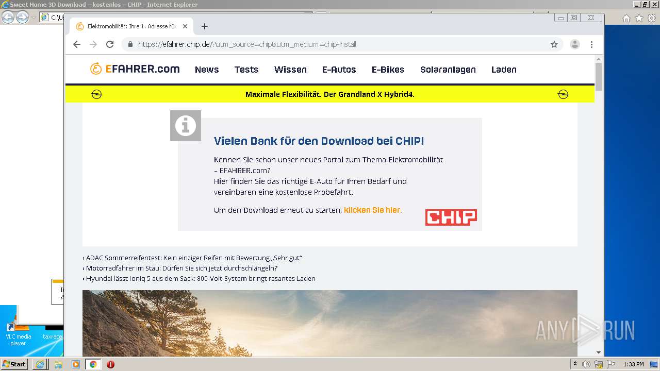
Task: Open VLC media player desktop shortcut
Action: [18, 334]
